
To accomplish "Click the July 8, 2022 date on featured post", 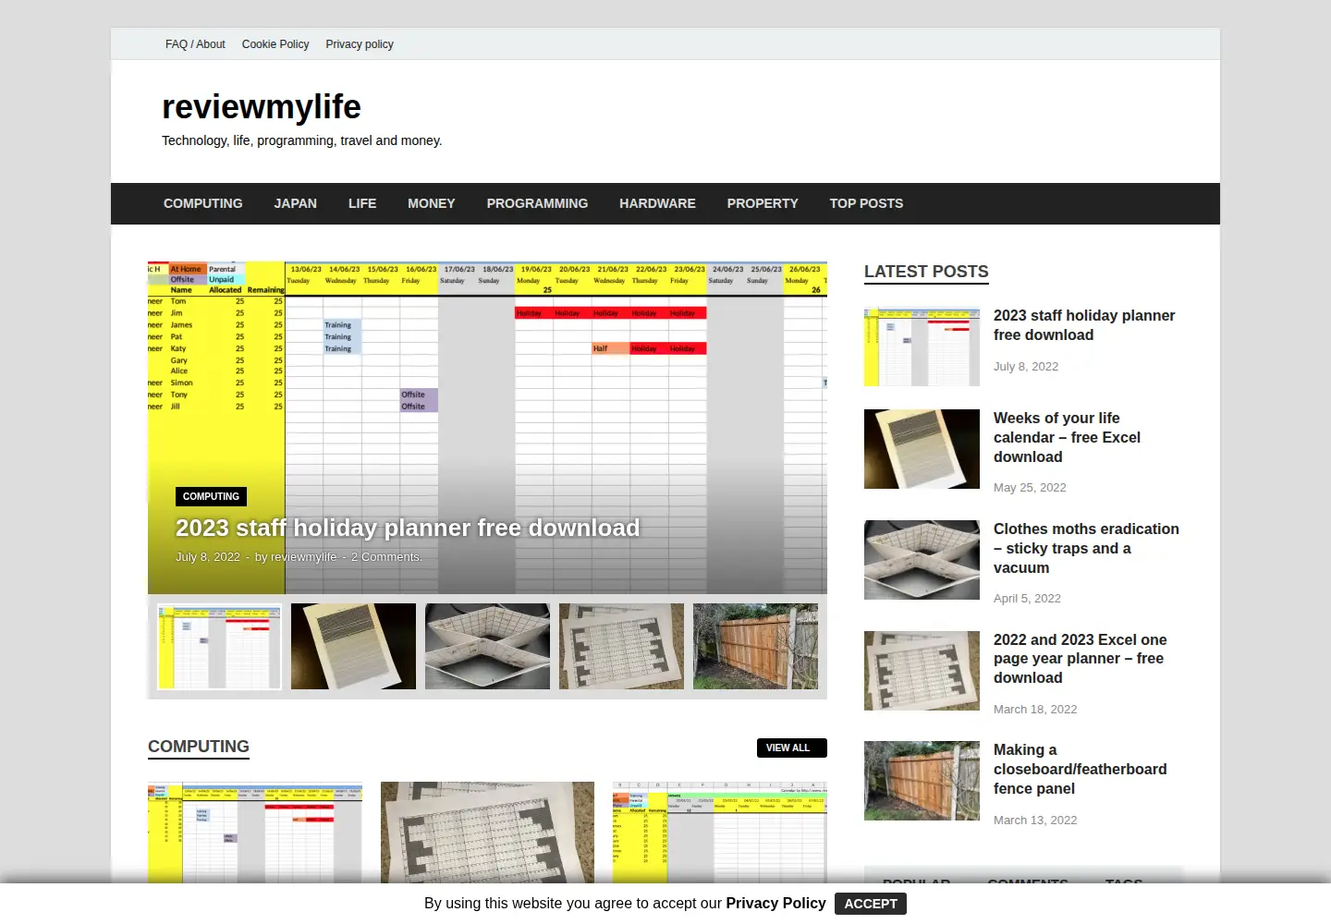I will click(208, 557).
